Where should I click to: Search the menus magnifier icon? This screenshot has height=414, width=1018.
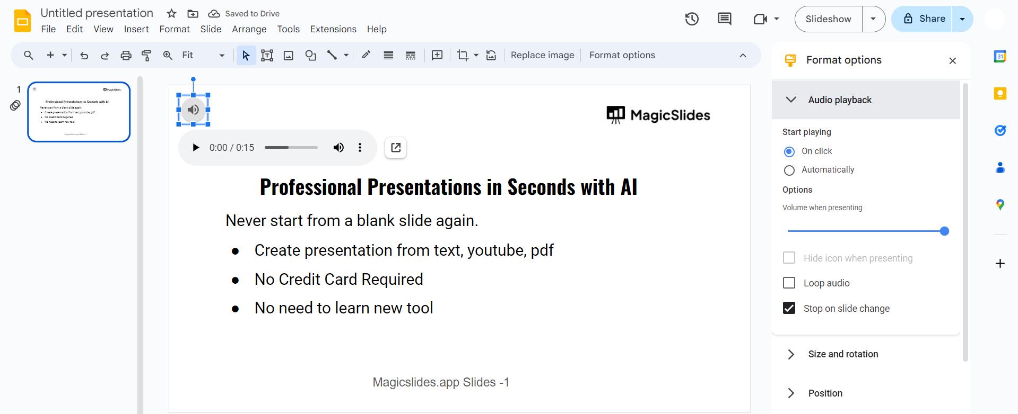(29, 55)
